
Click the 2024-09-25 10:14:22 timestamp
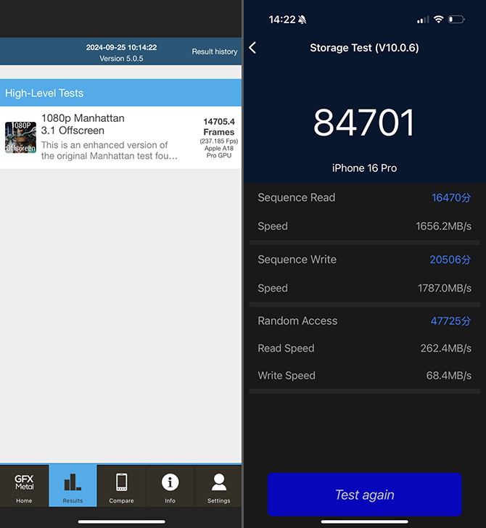121,47
